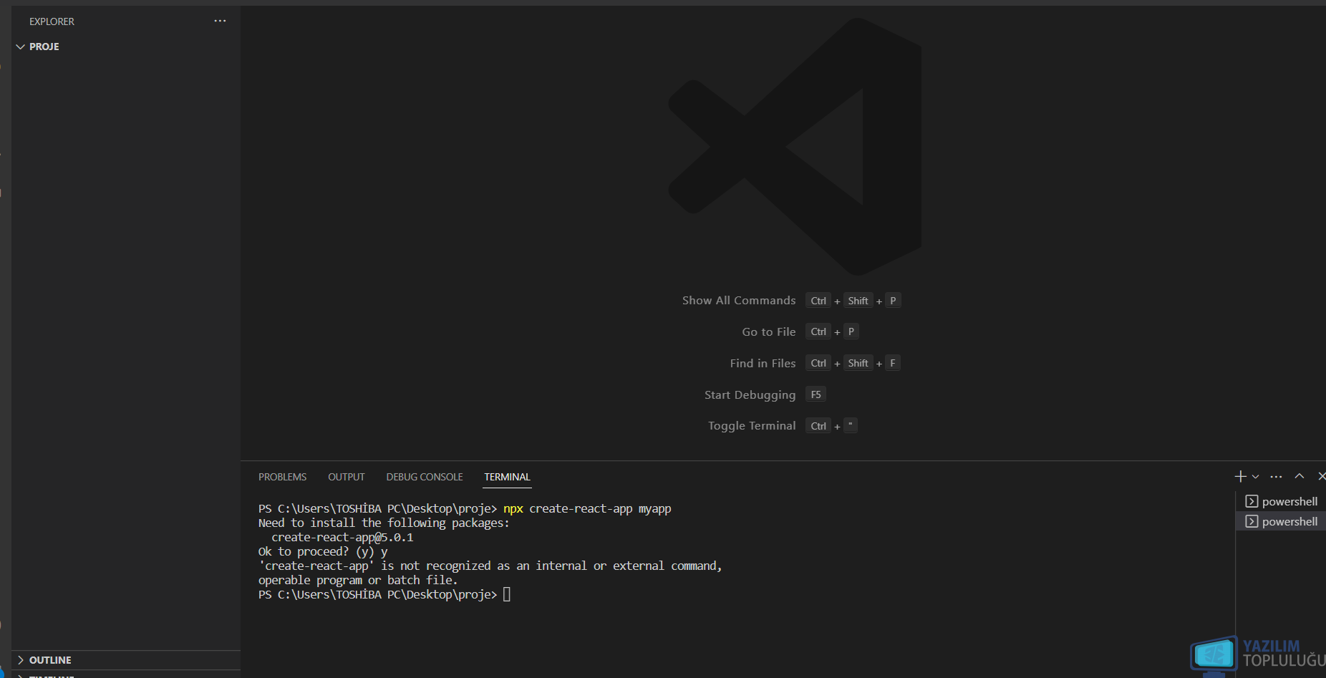Click the first powershell terminal icon

click(x=1252, y=501)
